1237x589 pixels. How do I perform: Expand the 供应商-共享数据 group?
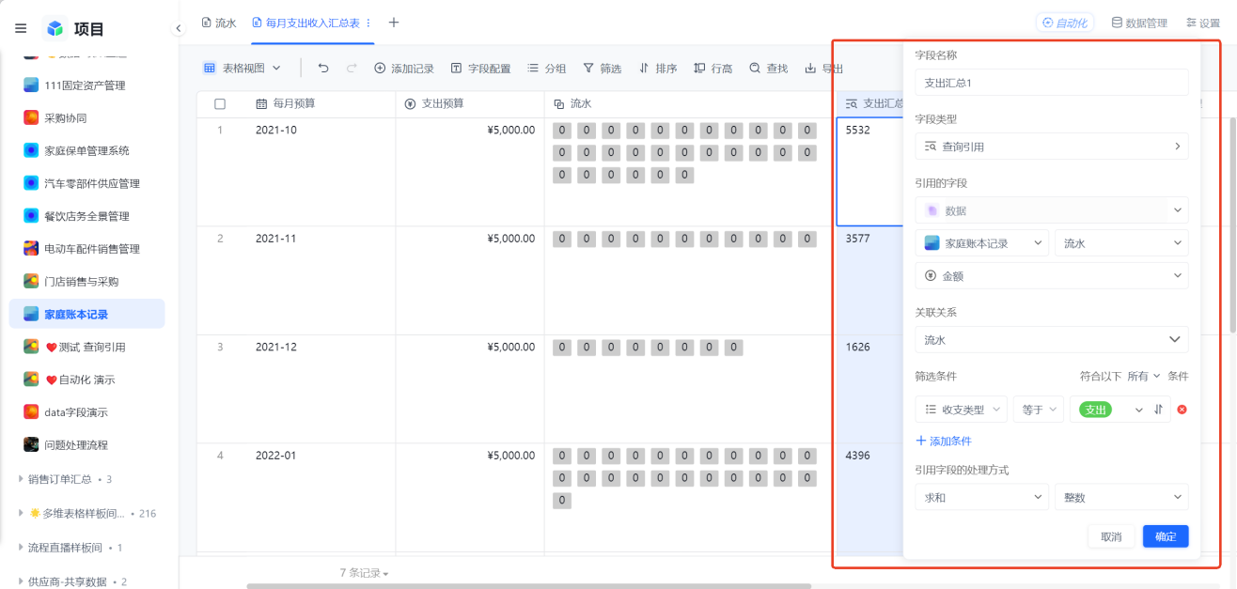coord(22,581)
